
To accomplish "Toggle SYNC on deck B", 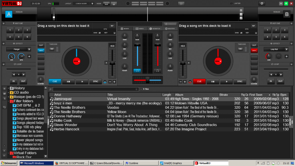I will [240, 82].
